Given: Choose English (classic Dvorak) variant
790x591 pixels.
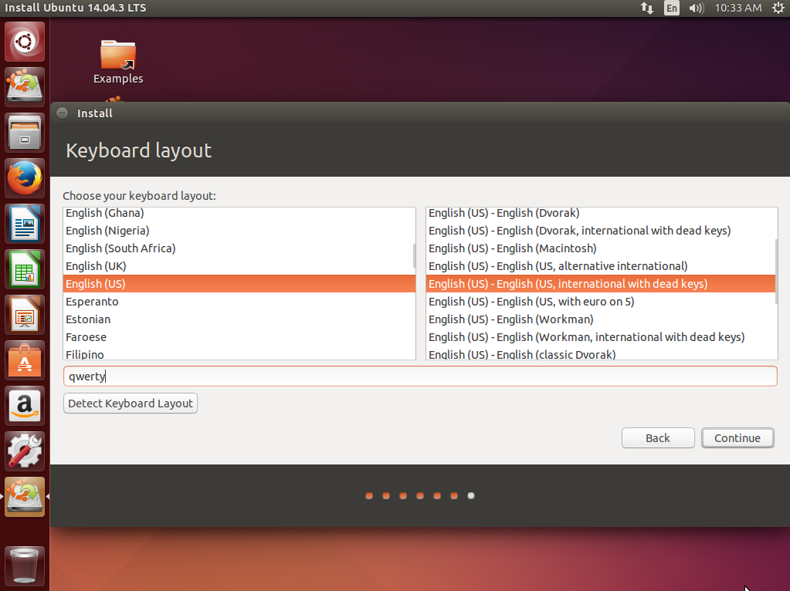Looking at the screenshot, I should (x=601, y=353).
